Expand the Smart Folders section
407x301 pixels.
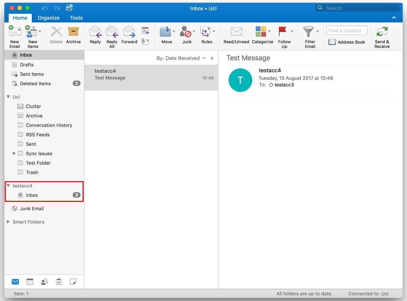click(8, 222)
